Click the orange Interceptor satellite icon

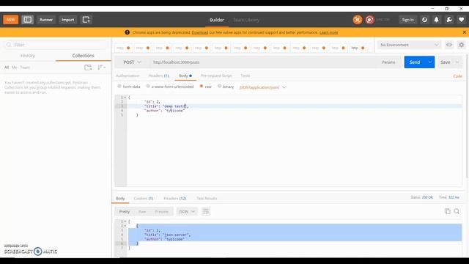coord(357,20)
